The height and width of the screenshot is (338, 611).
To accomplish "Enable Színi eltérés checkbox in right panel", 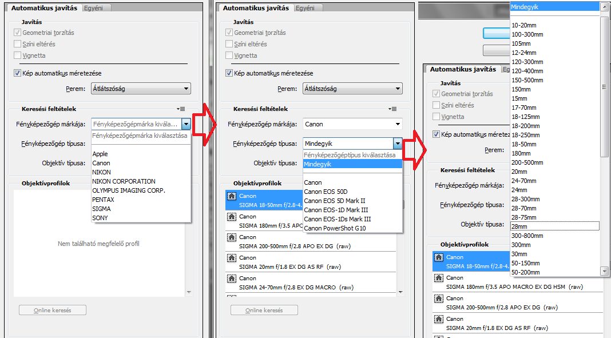I will click(436, 105).
